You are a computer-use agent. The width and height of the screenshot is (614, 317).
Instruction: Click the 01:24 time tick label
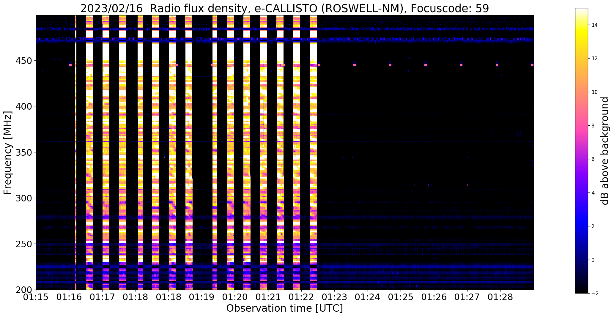click(x=368, y=297)
